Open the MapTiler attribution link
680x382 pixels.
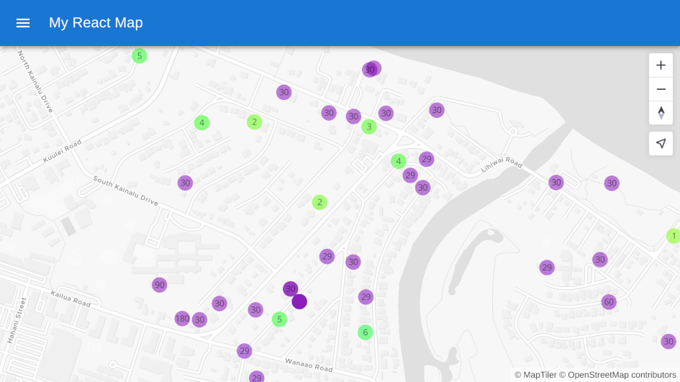[x=535, y=375]
